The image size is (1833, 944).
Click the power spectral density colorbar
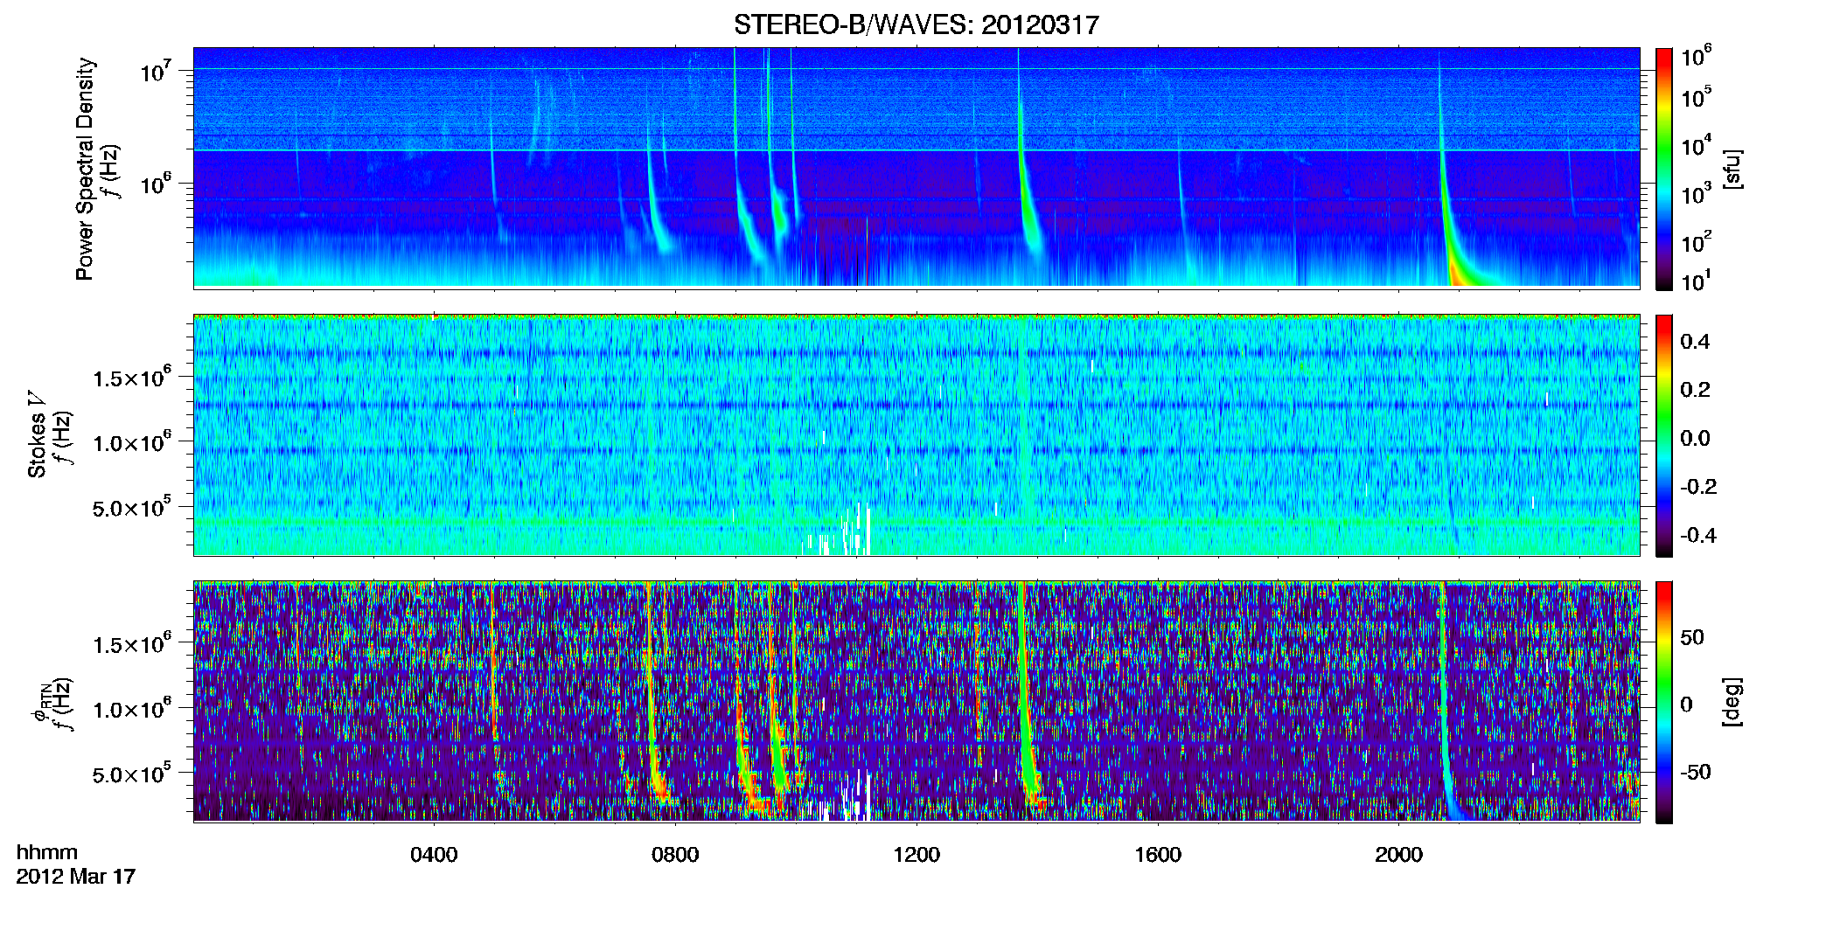coord(1664,169)
